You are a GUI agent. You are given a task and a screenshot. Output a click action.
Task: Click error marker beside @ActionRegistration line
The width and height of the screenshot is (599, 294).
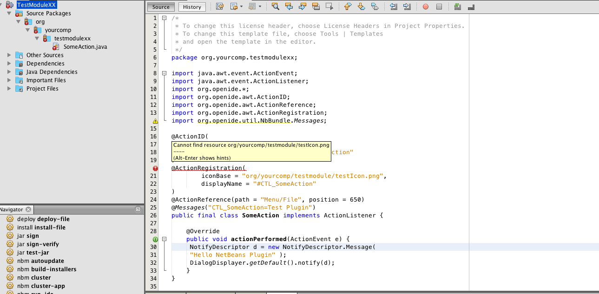coord(155,168)
